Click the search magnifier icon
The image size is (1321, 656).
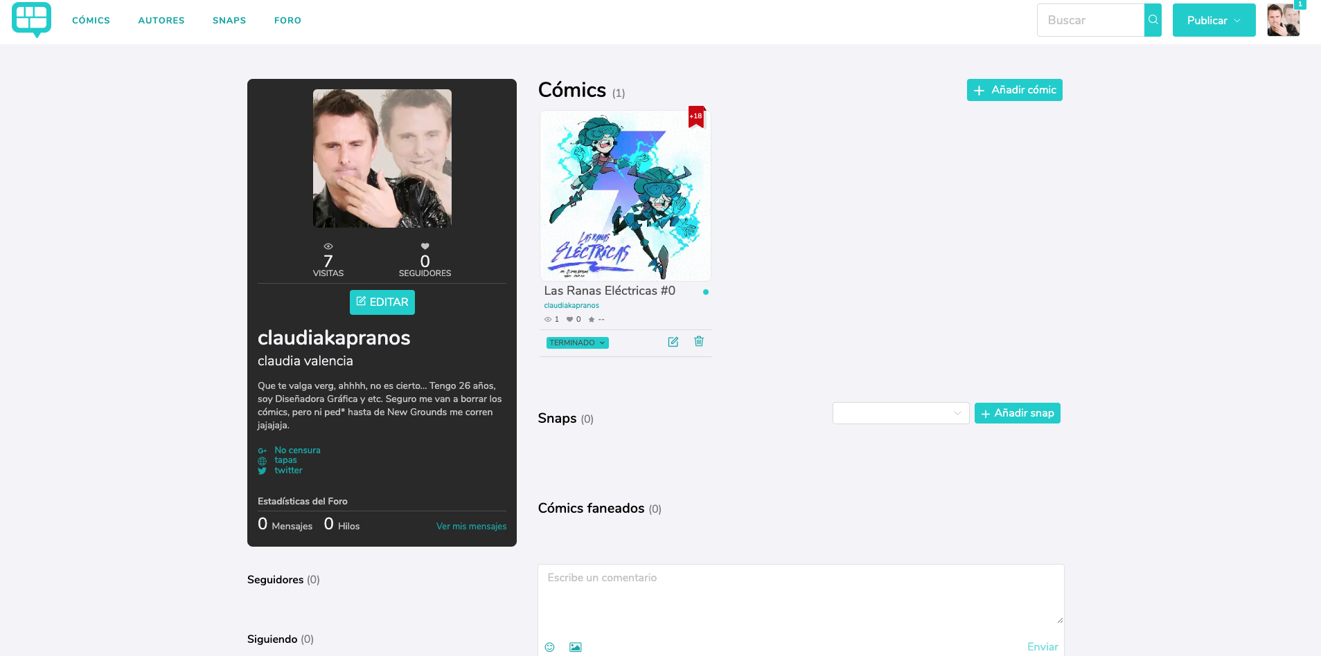coord(1153,20)
